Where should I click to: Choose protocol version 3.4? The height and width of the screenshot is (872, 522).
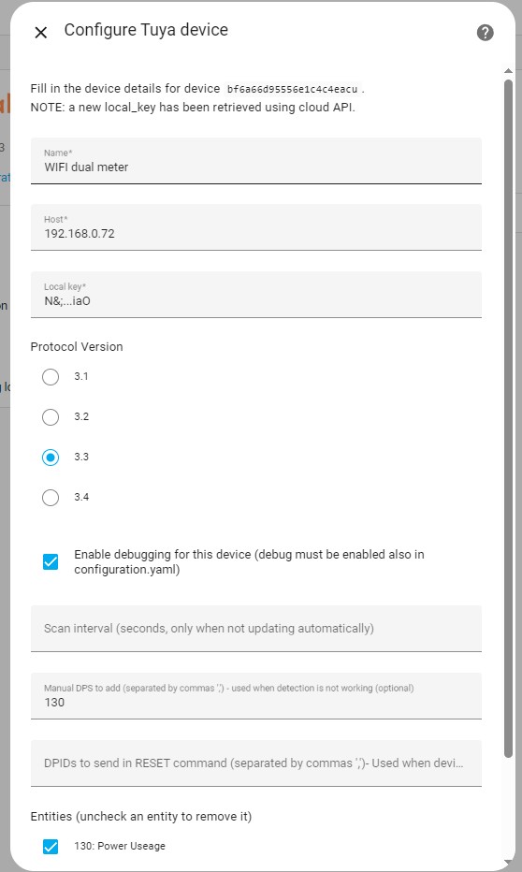51,498
